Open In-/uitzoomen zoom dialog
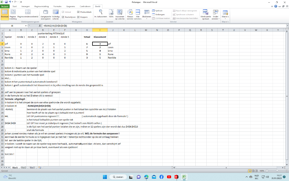The width and height of the screenshot is (289, 181). tap(101, 12)
